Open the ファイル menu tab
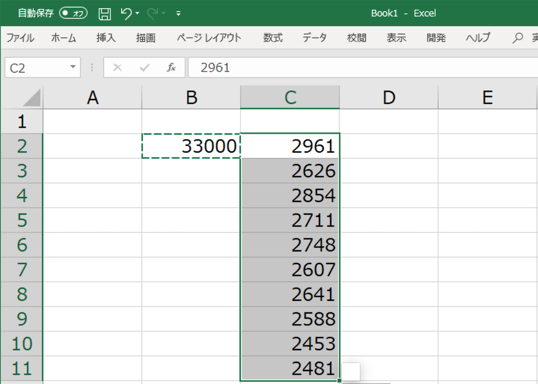Viewport: 538px width, 384px height. (x=20, y=38)
